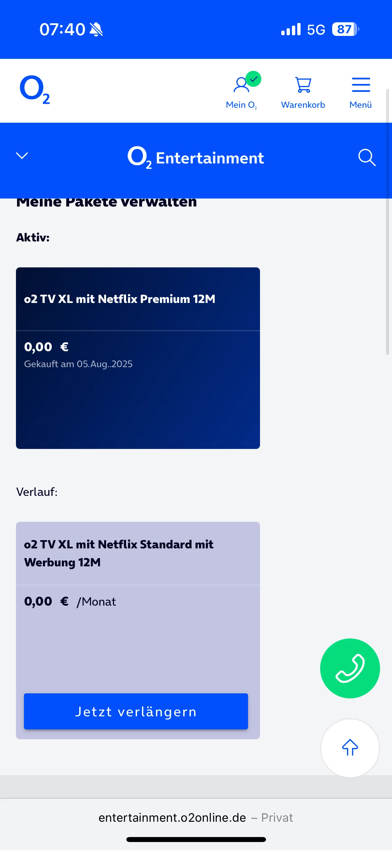Open the Mein O2 account icon
392x850 pixels.
[x=241, y=85]
